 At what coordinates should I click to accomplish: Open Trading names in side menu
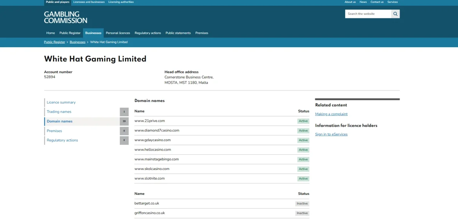pos(59,112)
